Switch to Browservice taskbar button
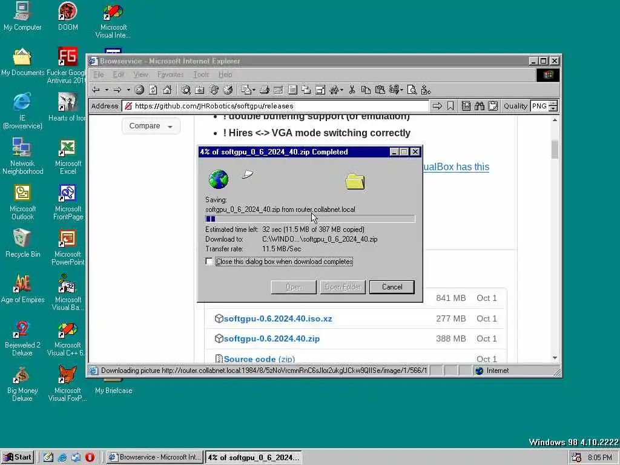Screen dimensions: 620x465 [x=155, y=457]
